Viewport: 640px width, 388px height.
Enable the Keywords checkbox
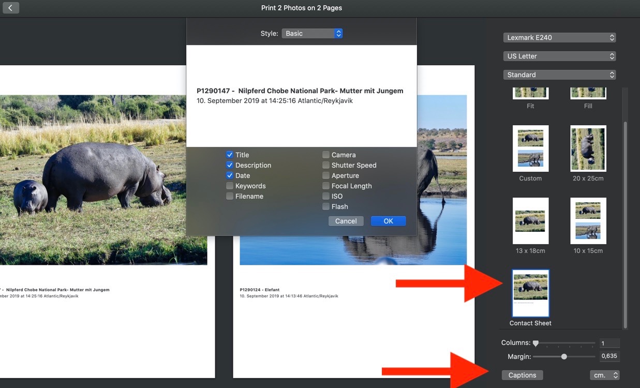pos(230,186)
